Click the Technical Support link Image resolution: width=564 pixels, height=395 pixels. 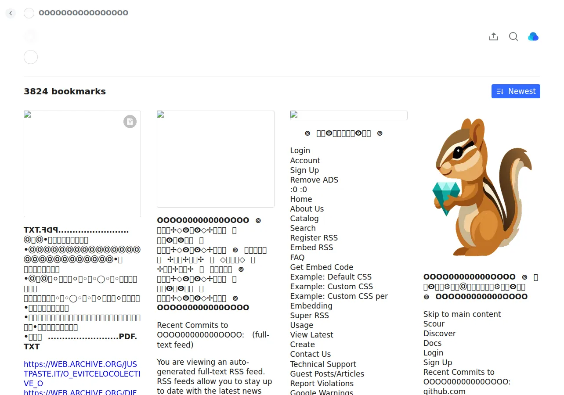pos(323,364)
